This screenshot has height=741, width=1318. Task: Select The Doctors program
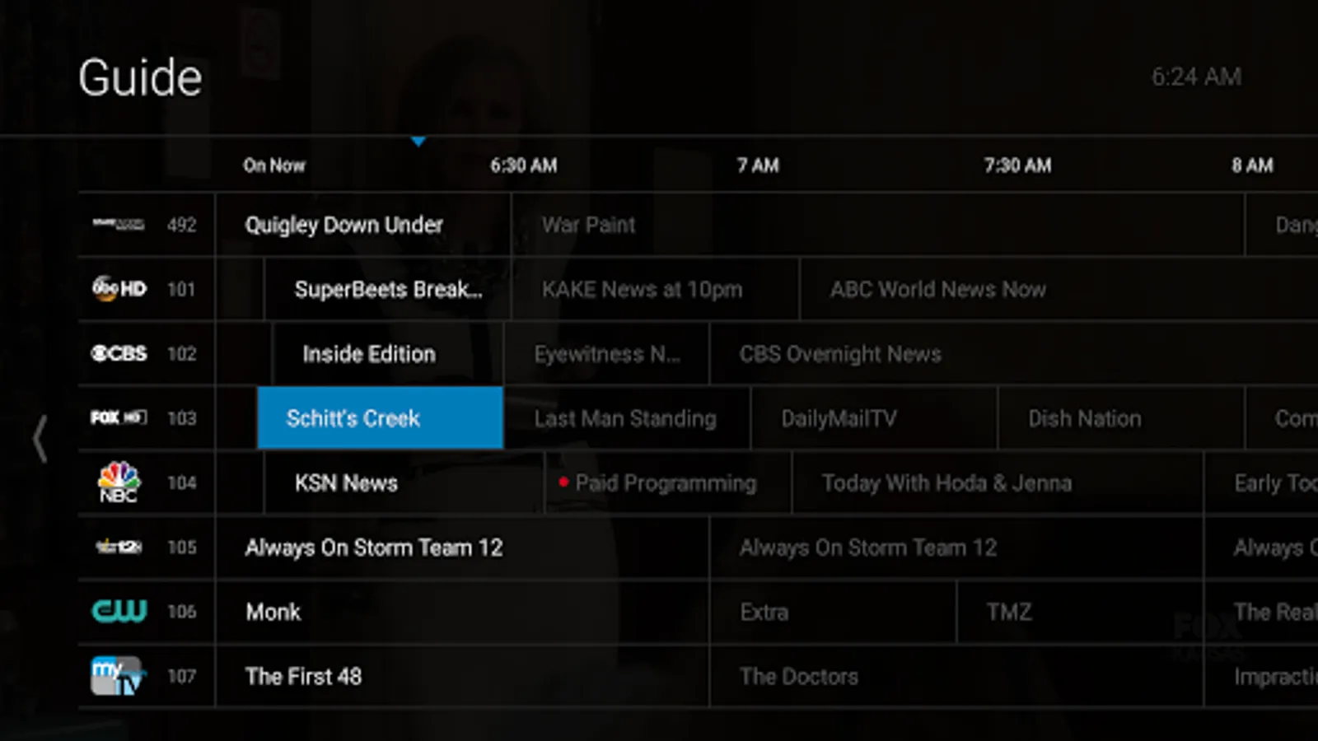[x=956, y=676]
